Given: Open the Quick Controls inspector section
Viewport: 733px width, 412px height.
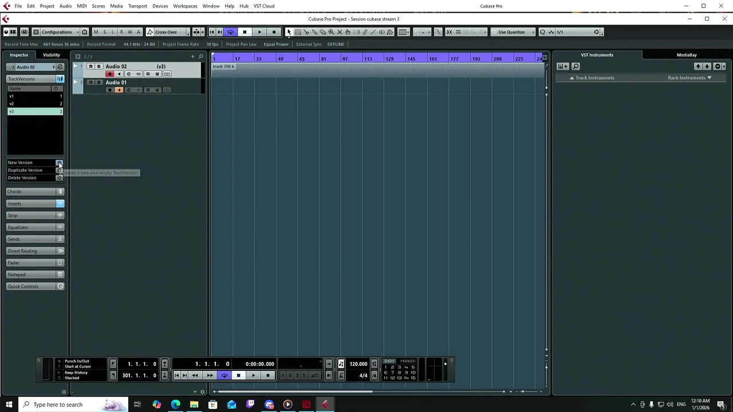Looking at the screenshot, I should pos(35,287).
